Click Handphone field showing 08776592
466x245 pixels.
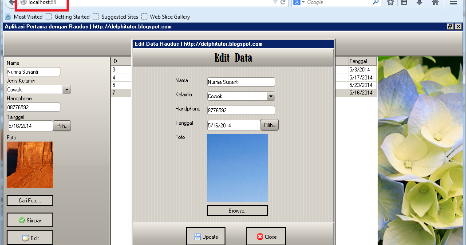pyautogui.click(x=33, y=107)
